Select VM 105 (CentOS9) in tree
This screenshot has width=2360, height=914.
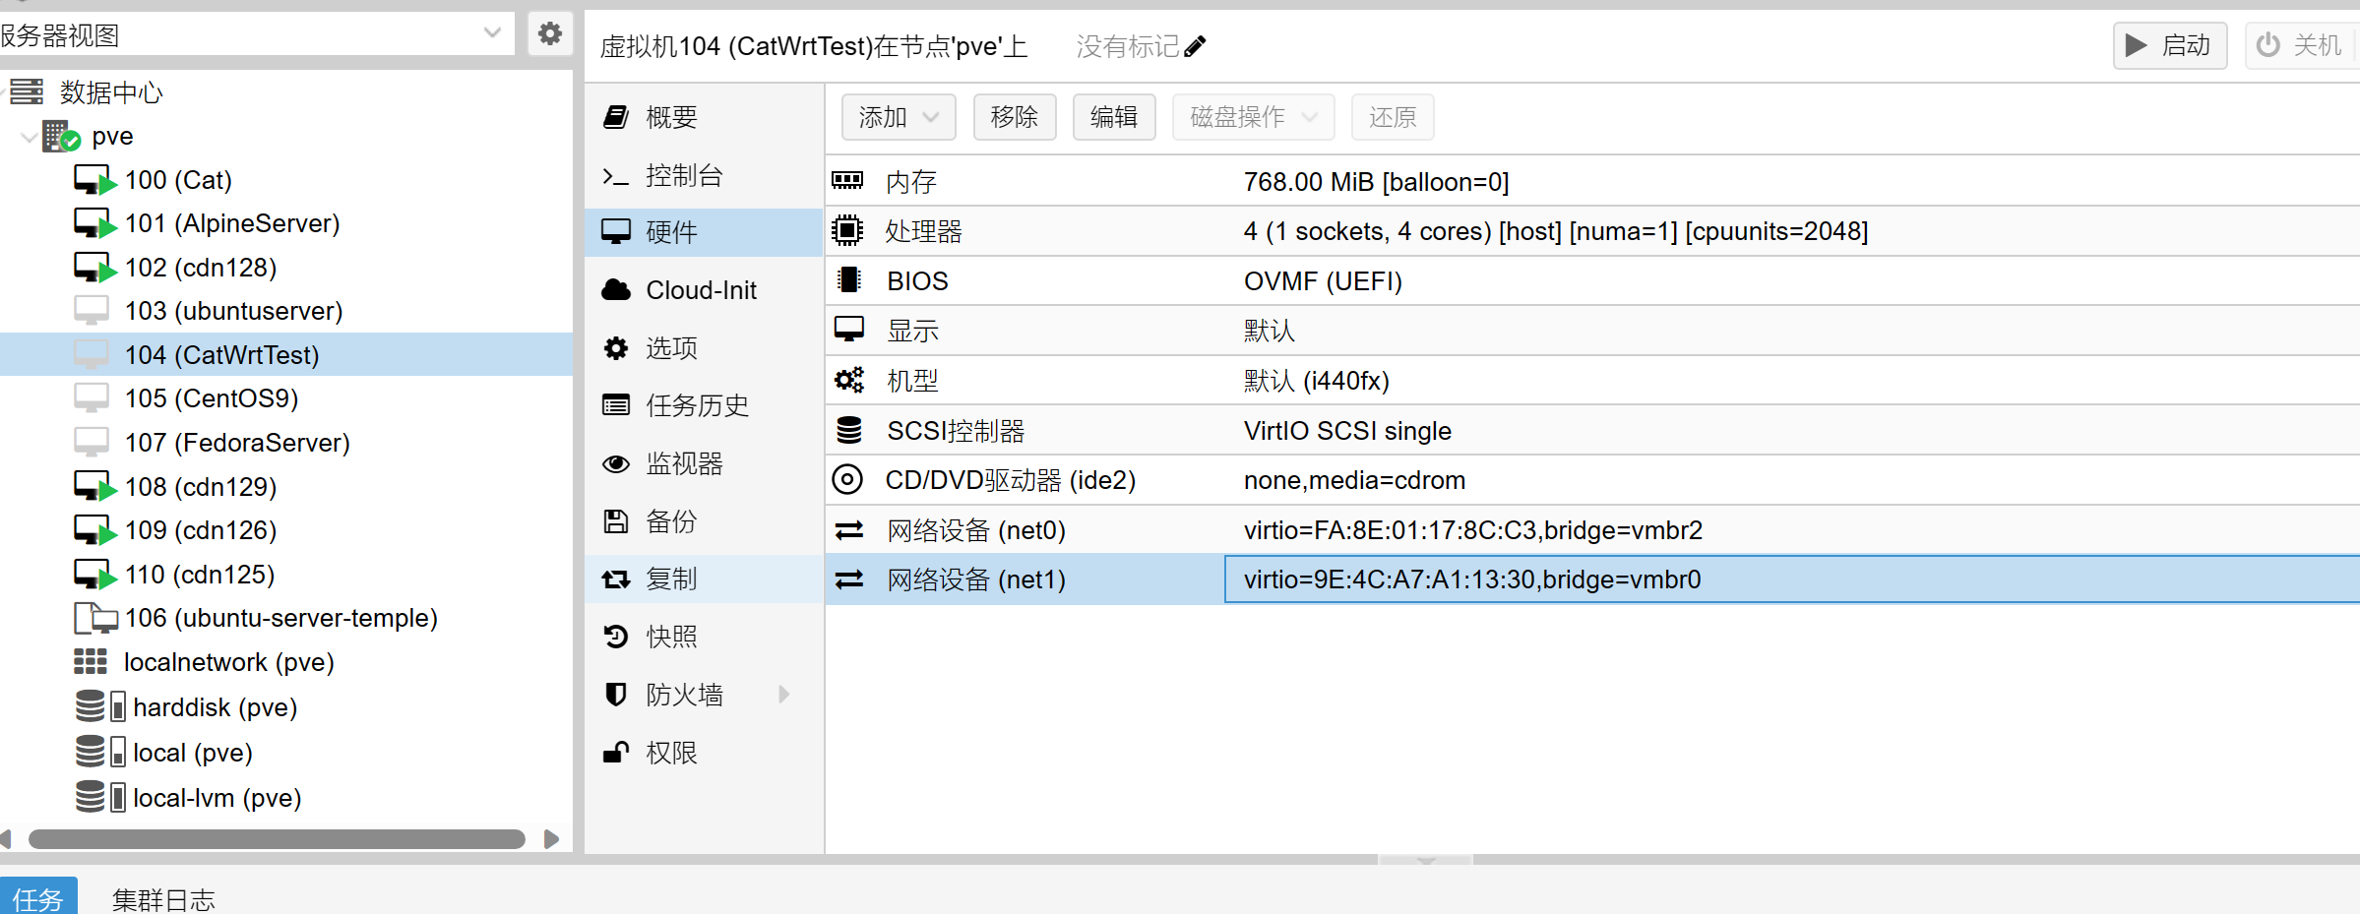click(211, 398)
